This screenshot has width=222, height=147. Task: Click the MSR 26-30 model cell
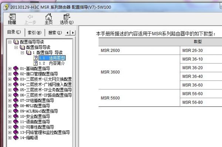tap(201, 50)
